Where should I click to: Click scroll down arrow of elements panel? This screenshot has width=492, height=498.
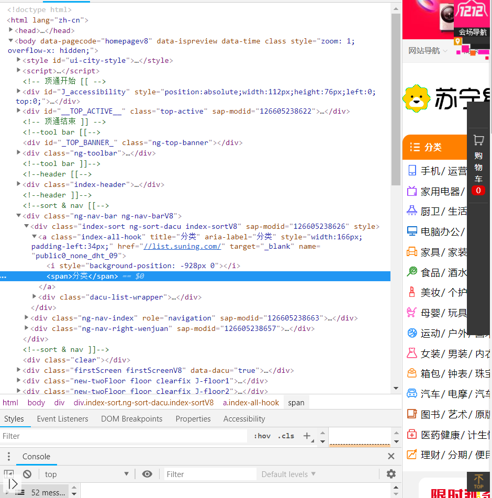click(x=396, y=388)
